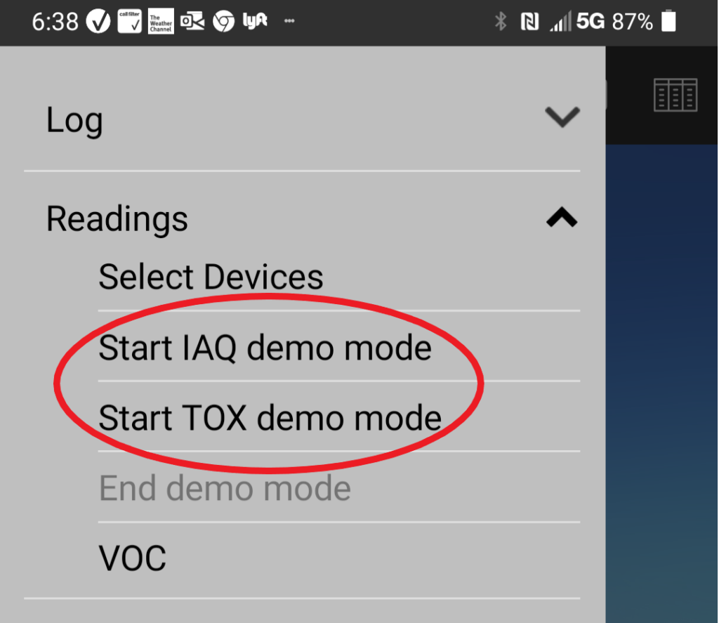
Task: Tap the Chrome notification icon
Action: [x=223, y=22]
